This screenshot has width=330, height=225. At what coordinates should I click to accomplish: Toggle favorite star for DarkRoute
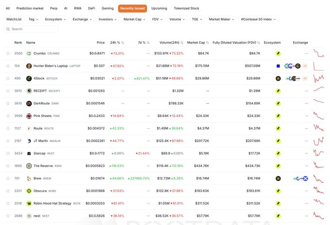[8, 103]
